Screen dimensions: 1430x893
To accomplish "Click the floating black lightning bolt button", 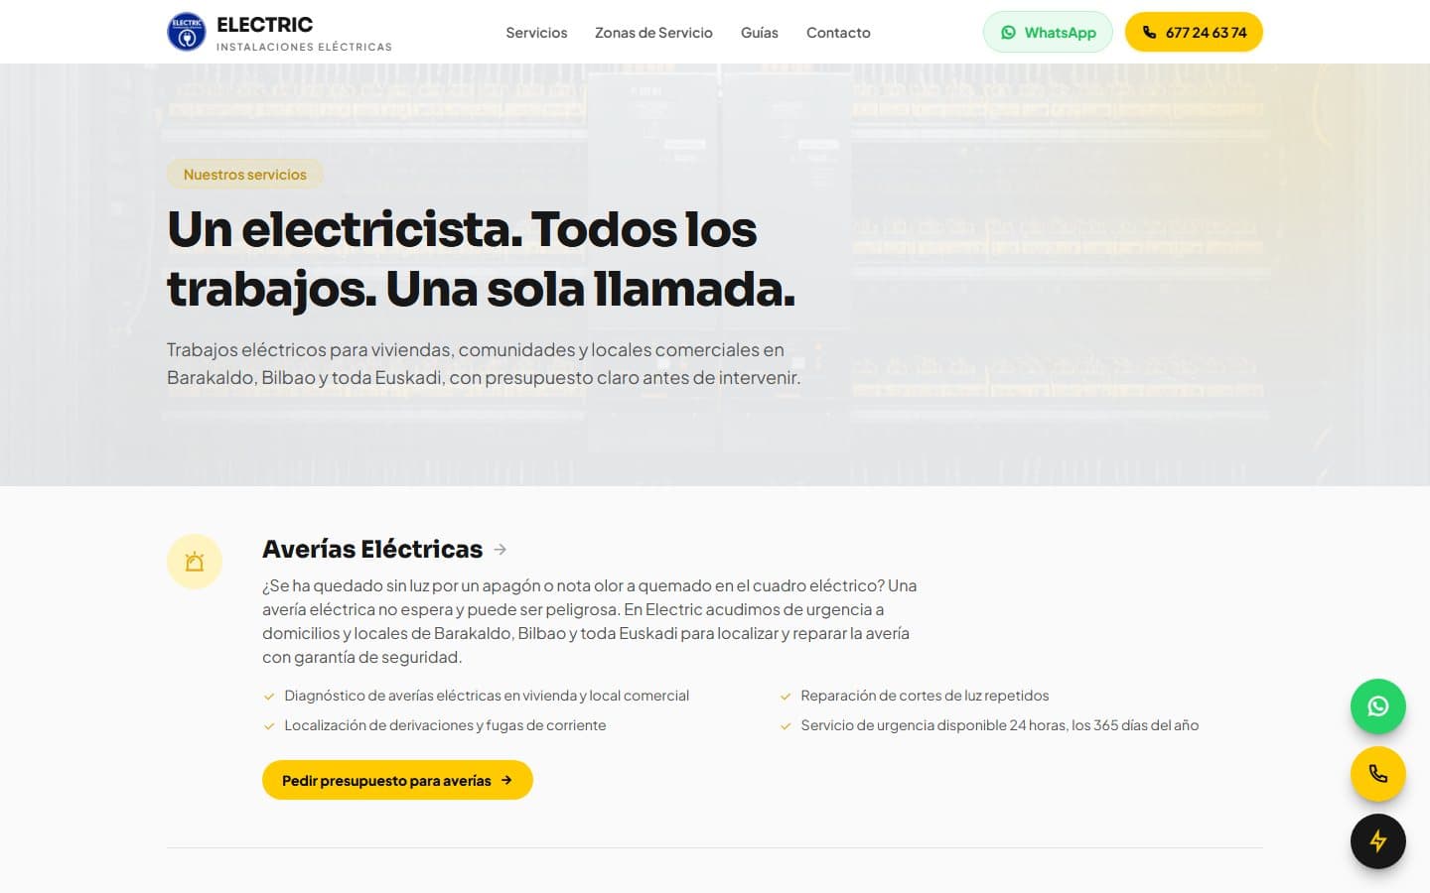I will pyautogui.click(x=1377, y=841).
